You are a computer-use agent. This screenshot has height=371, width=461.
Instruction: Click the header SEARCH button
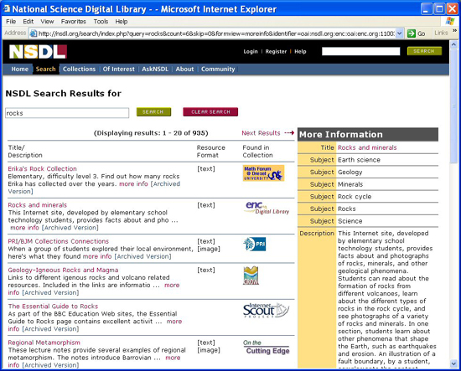point(424,51)
